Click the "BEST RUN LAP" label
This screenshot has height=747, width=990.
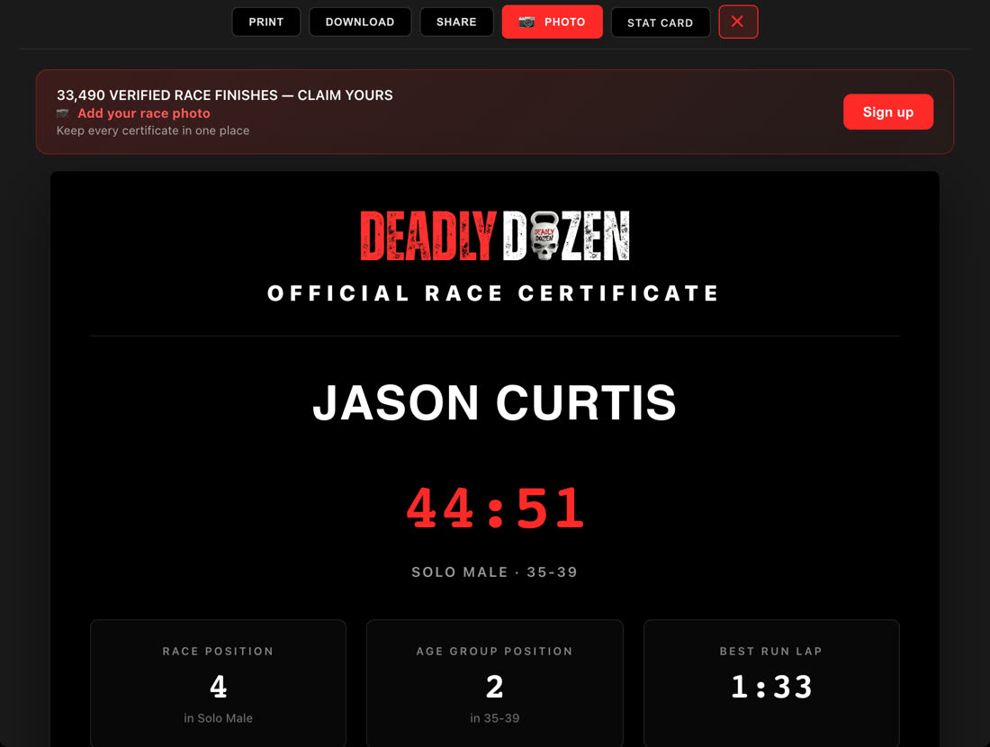pyautogui.click(x=771, y=651)
